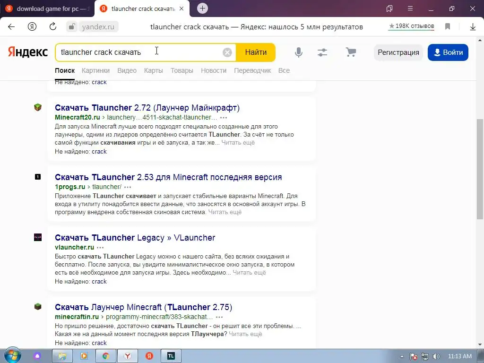The height and width of the screenshot is (363, 484).
Task: Open Yandex home via the Я icon
Action: [32, 27]
